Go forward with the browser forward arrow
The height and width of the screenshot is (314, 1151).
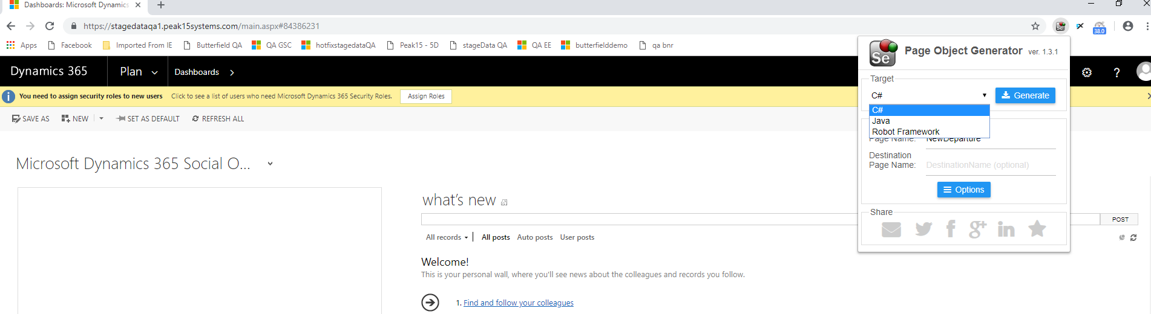pos(30,26)
